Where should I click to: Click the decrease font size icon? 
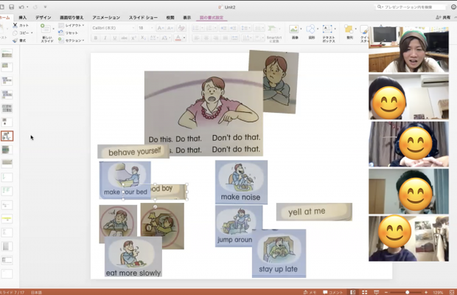click(x=170, y=28)
